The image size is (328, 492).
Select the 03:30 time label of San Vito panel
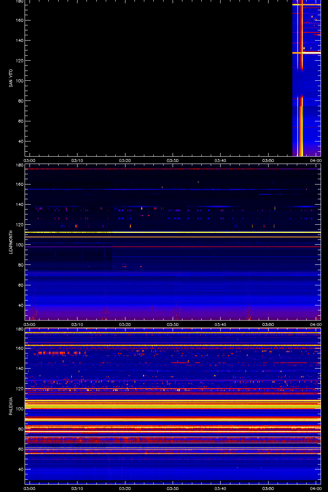pyautogui.click(x=173, y=161)
